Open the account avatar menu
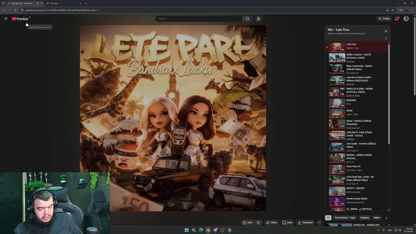Screen dimensions: 416x234 [x=406, y=19]
